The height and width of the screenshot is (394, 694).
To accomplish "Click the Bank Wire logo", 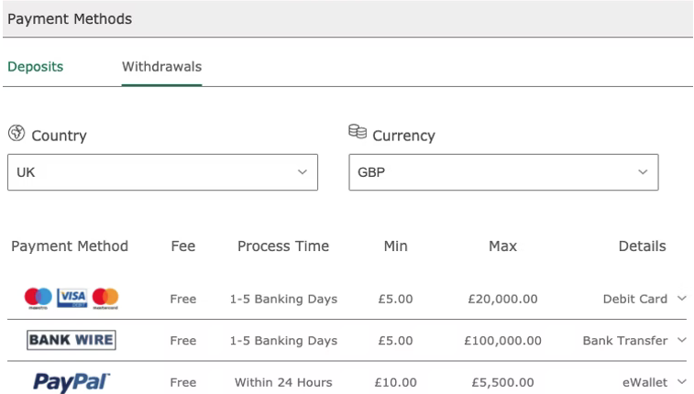I will coord(72,340).
